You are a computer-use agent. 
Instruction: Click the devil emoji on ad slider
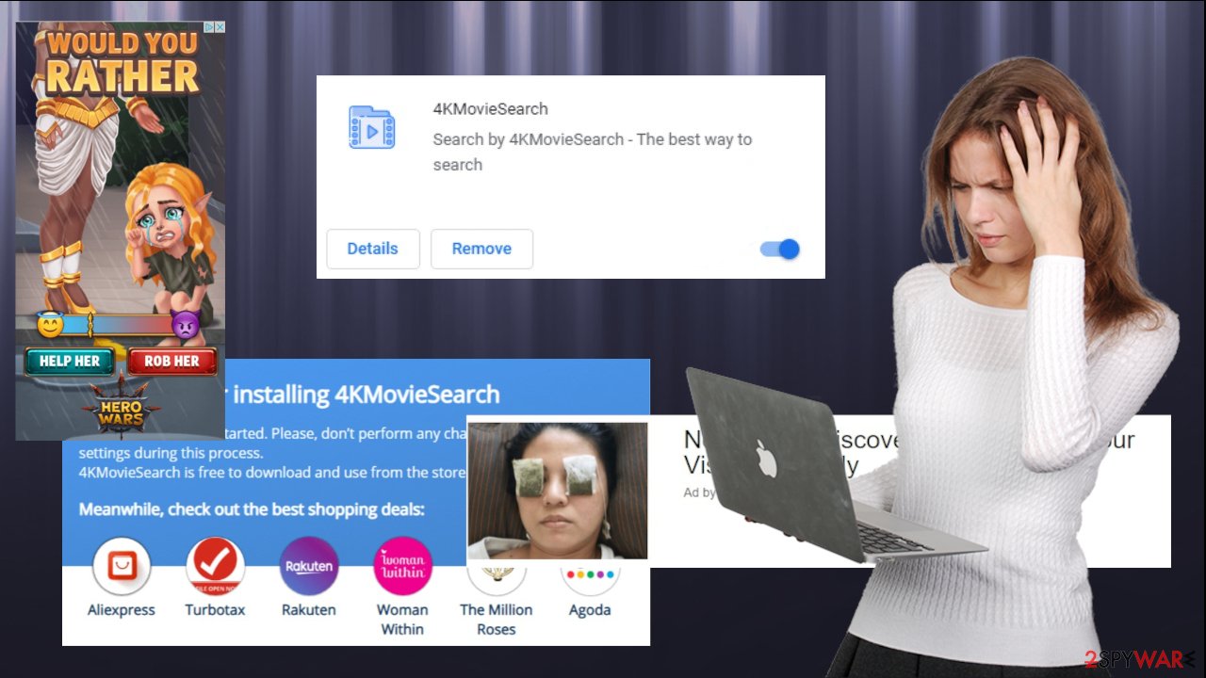pos(185,326)
